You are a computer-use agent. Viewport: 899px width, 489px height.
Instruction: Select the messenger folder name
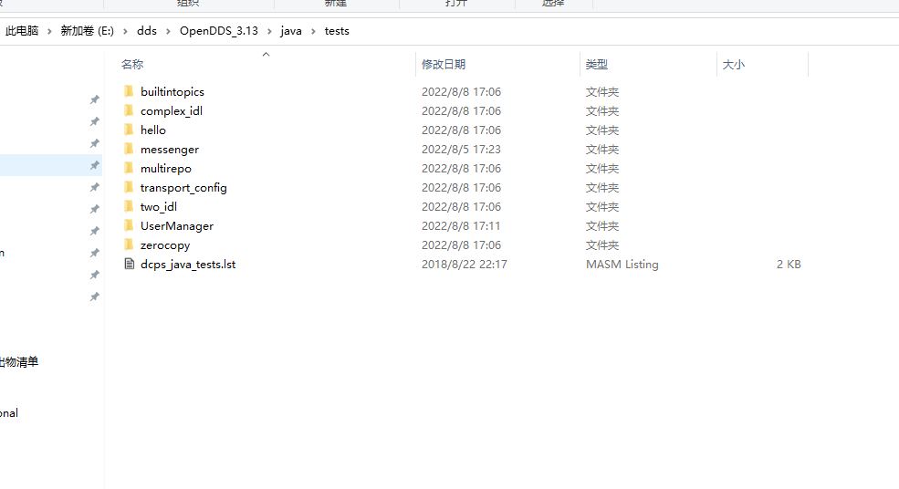click(170, 150)
